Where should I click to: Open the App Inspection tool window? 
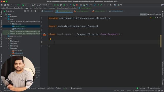(76, 88)
